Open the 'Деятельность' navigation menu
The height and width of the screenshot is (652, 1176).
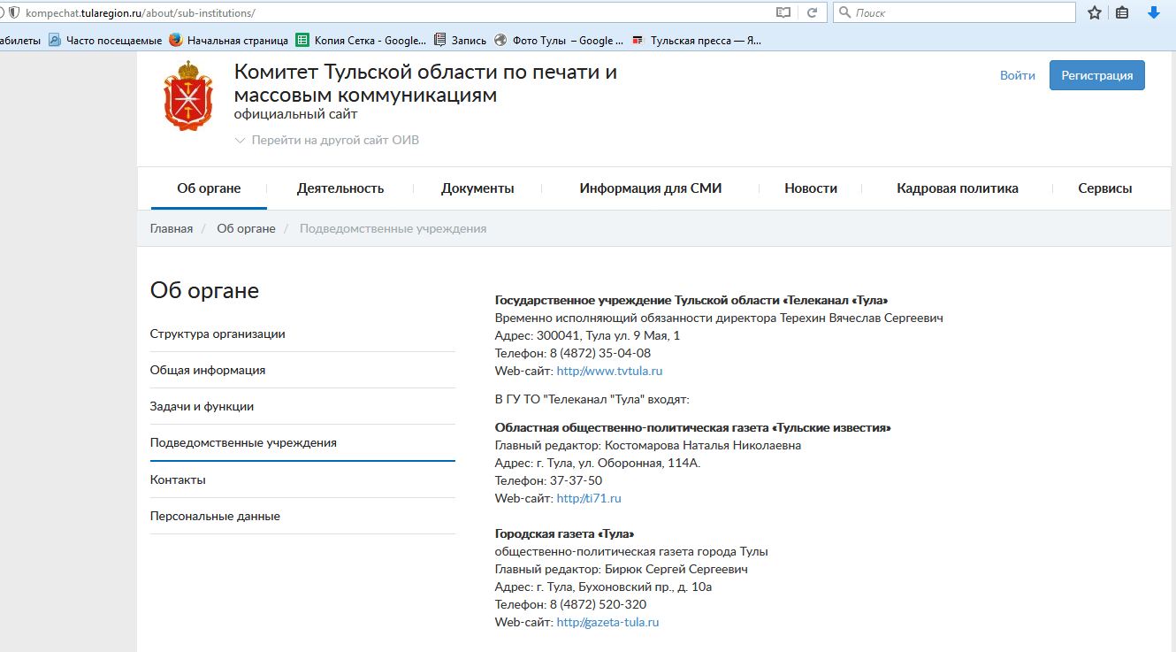pyautogui.click(x=340, y=188)
